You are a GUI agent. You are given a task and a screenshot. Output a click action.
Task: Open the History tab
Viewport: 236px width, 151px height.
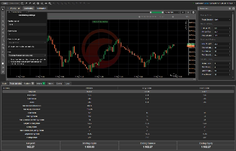click(51, 84)
